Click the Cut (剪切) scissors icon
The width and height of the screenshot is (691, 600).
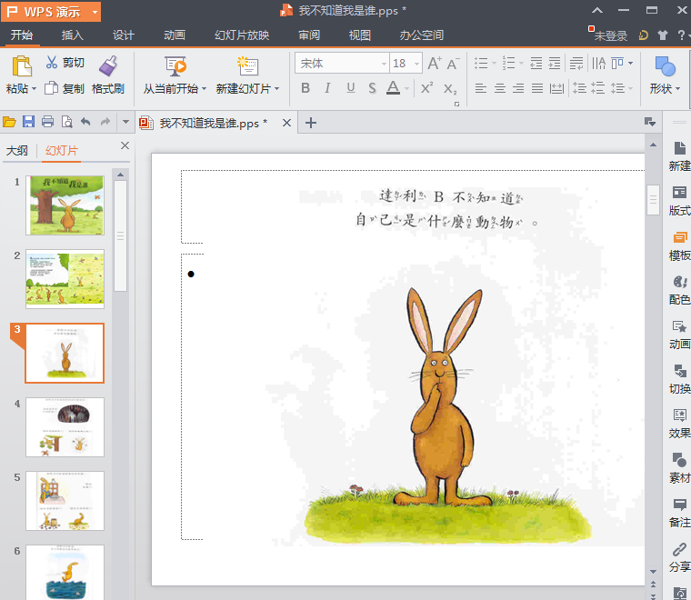(51, 63)
